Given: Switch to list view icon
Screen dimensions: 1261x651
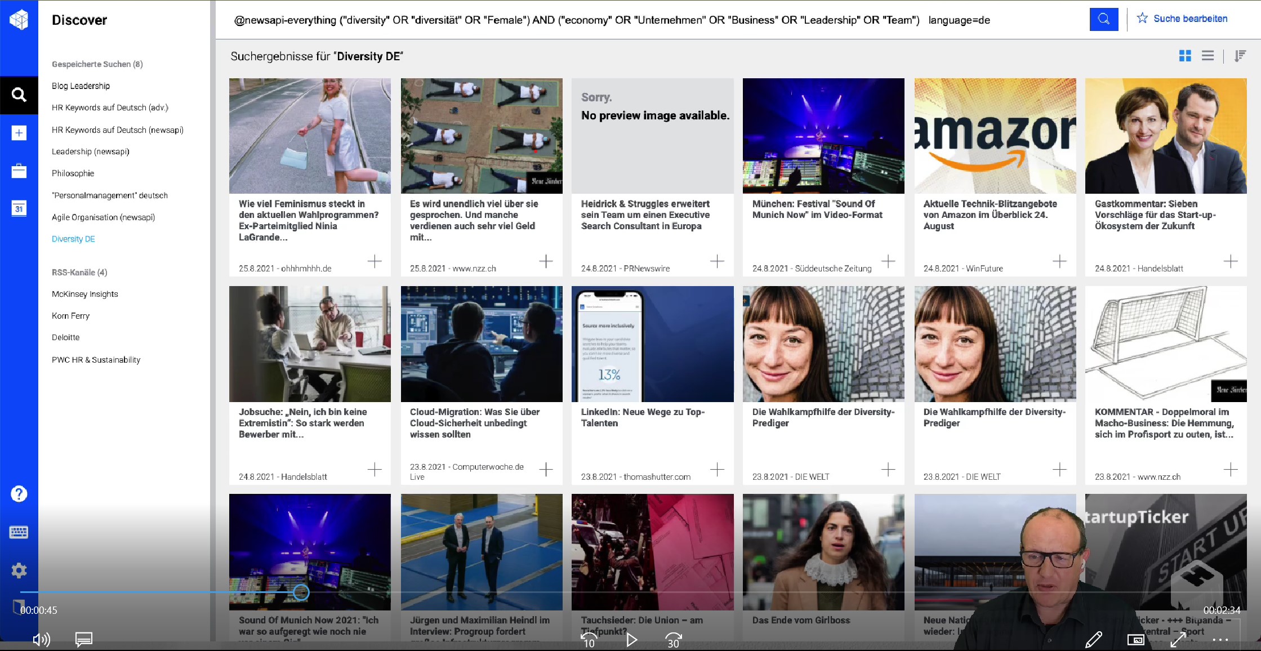Looking at the screenshot, I should coord(1207,56).
